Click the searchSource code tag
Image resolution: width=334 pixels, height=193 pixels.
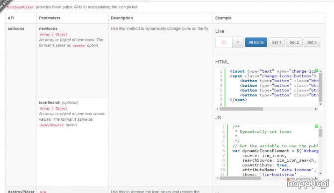(x=52, y=125)
